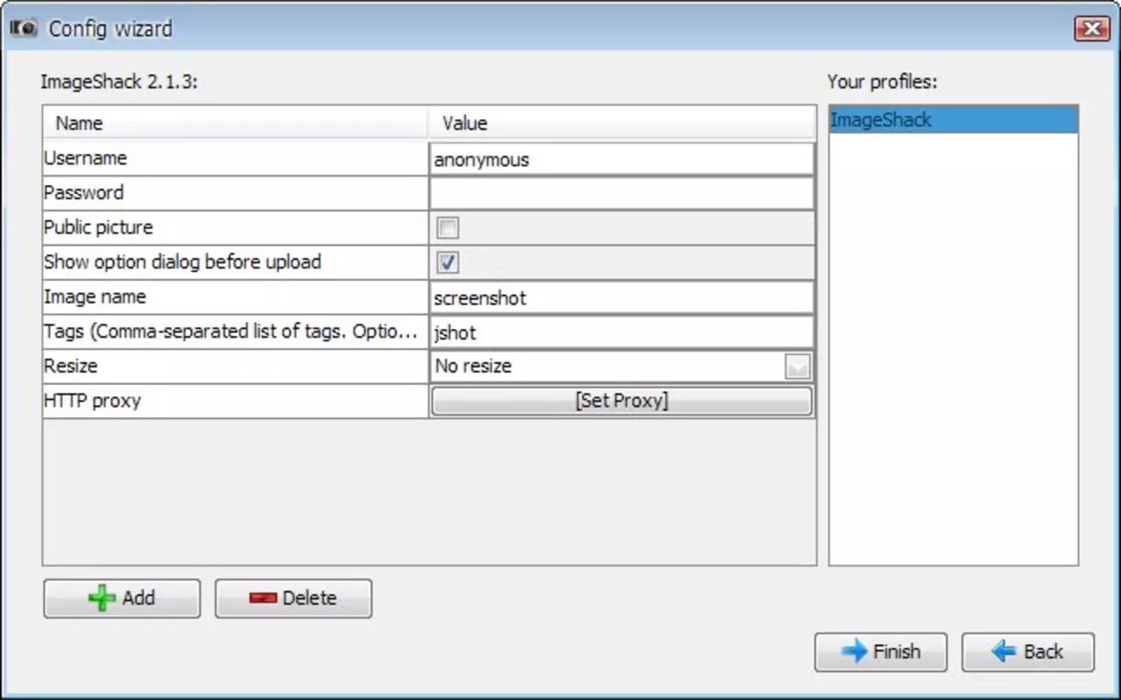The height and width of the screenshot is (700, 1121).
Task: Click the Finish button
Action: (880, 652)
